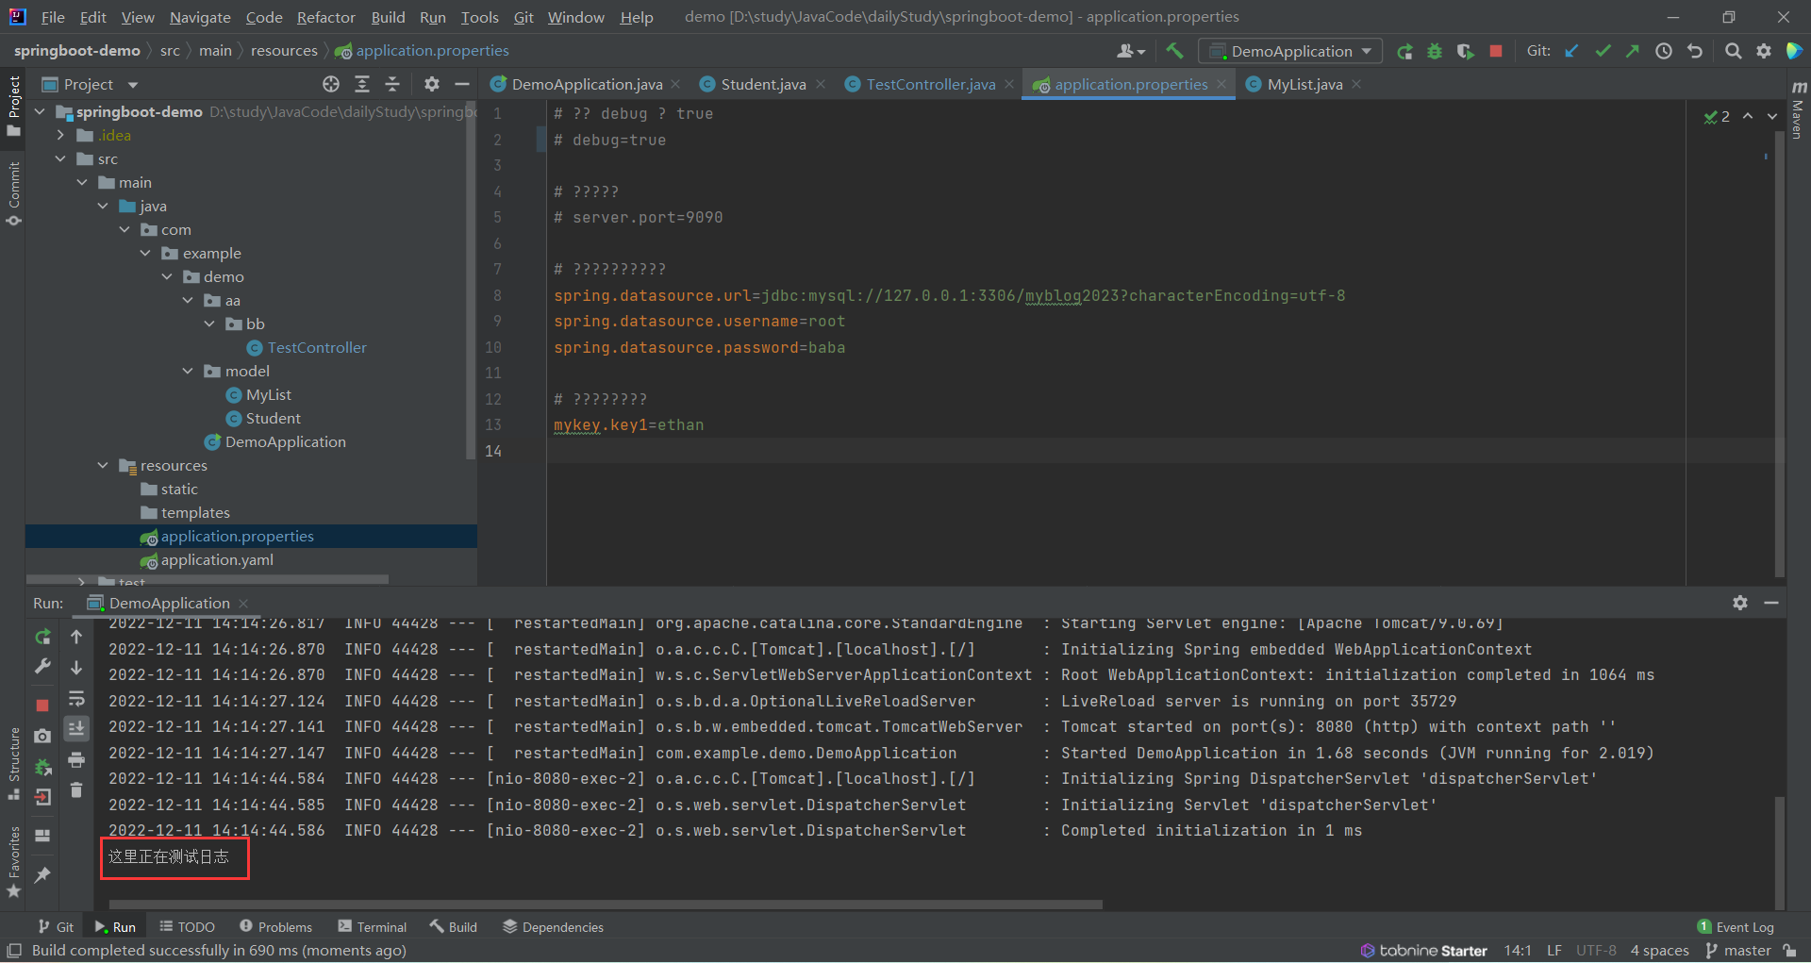Switch to TestController.java tab
This screenshot has width=1811, height=963.
[930, 84]
